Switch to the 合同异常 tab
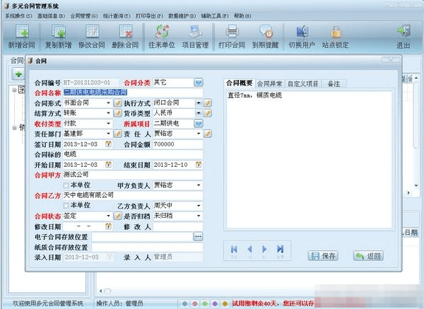Screen dimensions: 424x309 click(x=269, y=84)
